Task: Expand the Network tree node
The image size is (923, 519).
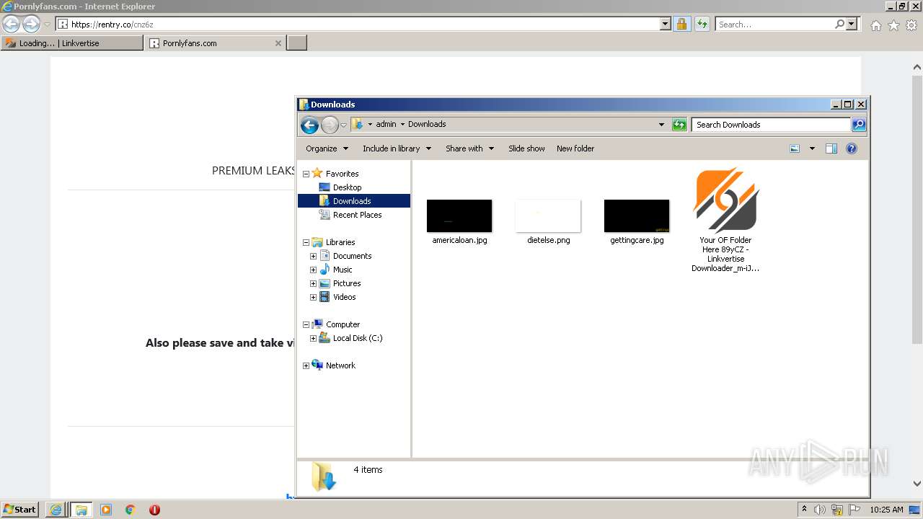Action: (x=306, y=365)
